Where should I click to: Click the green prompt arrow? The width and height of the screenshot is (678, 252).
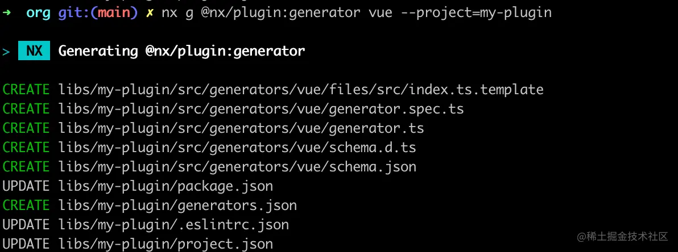[7, 12]
